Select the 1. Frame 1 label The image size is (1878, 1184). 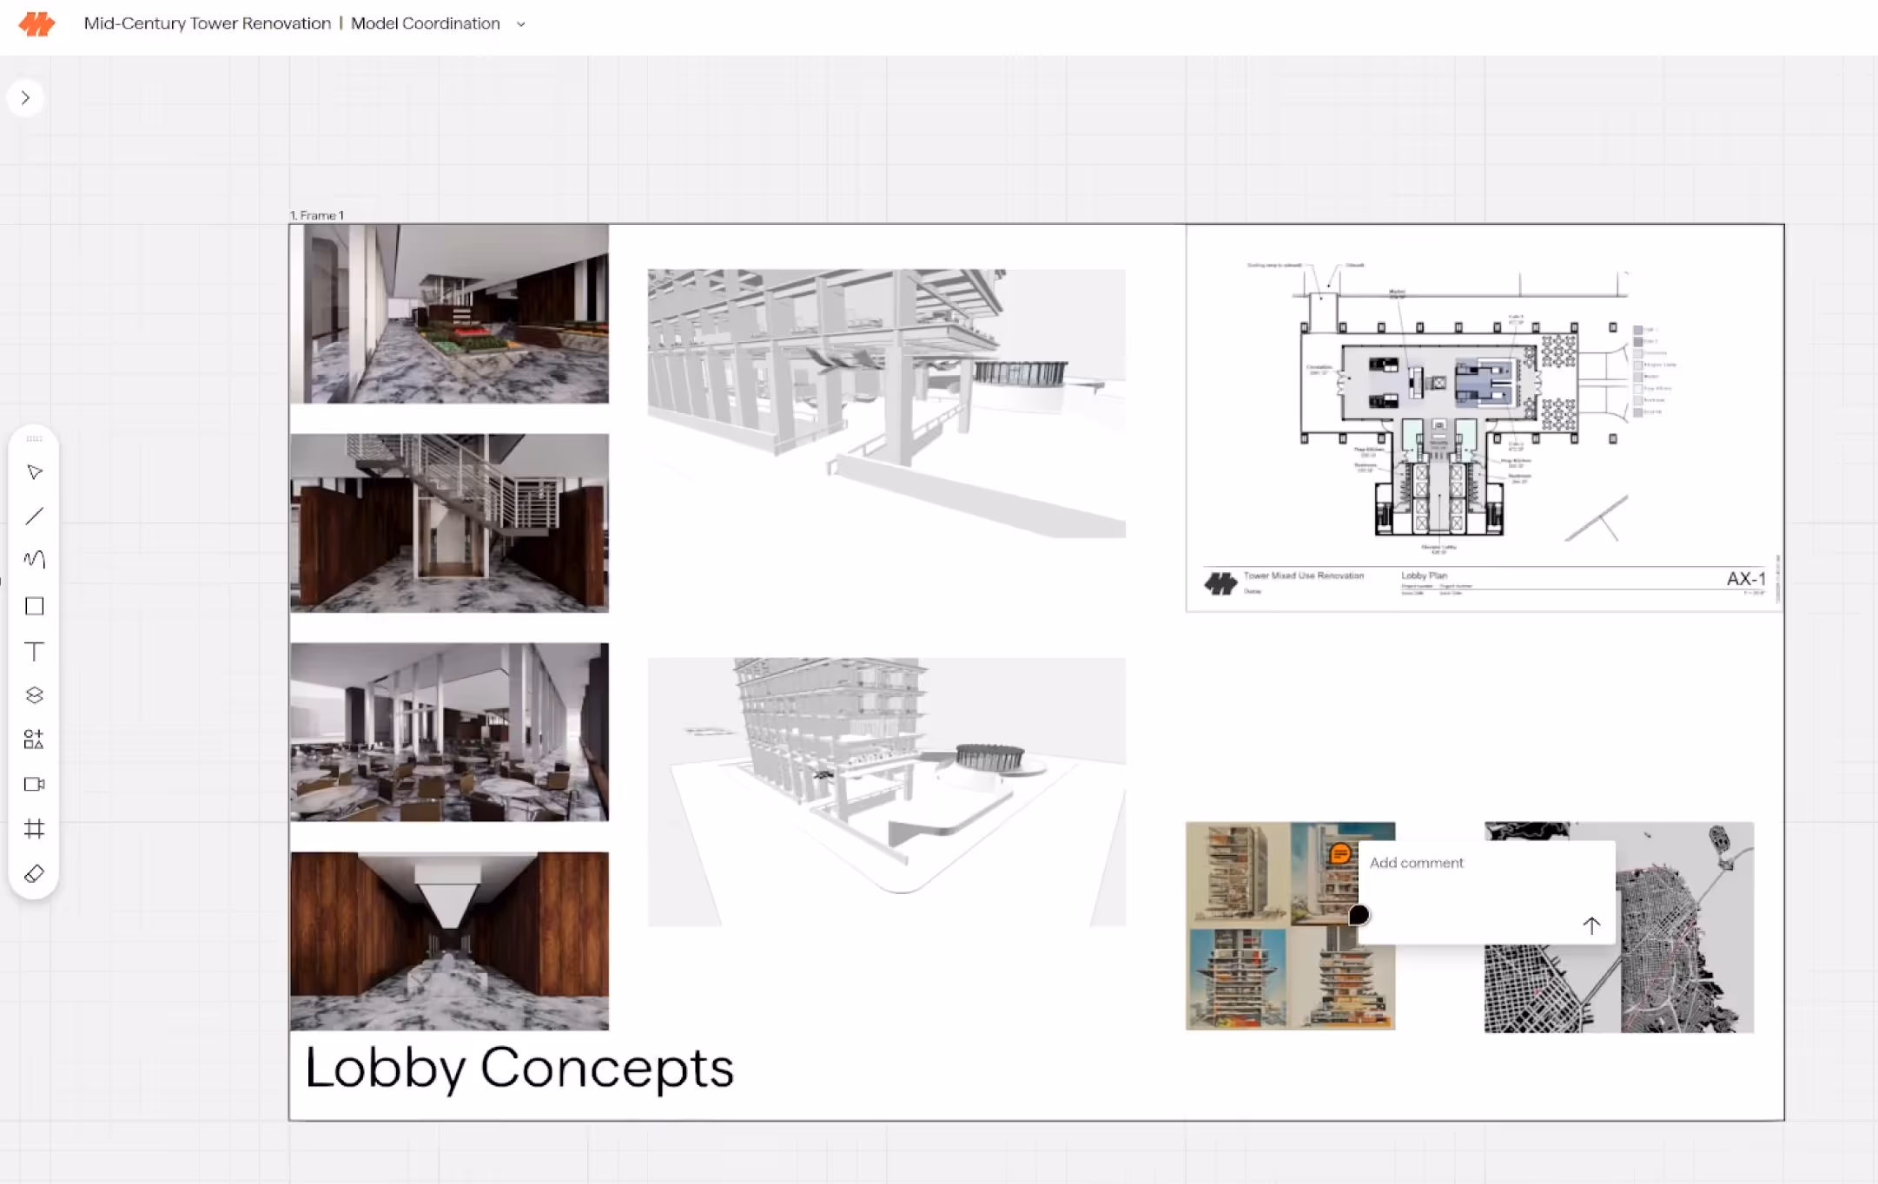tap(317, 215)
